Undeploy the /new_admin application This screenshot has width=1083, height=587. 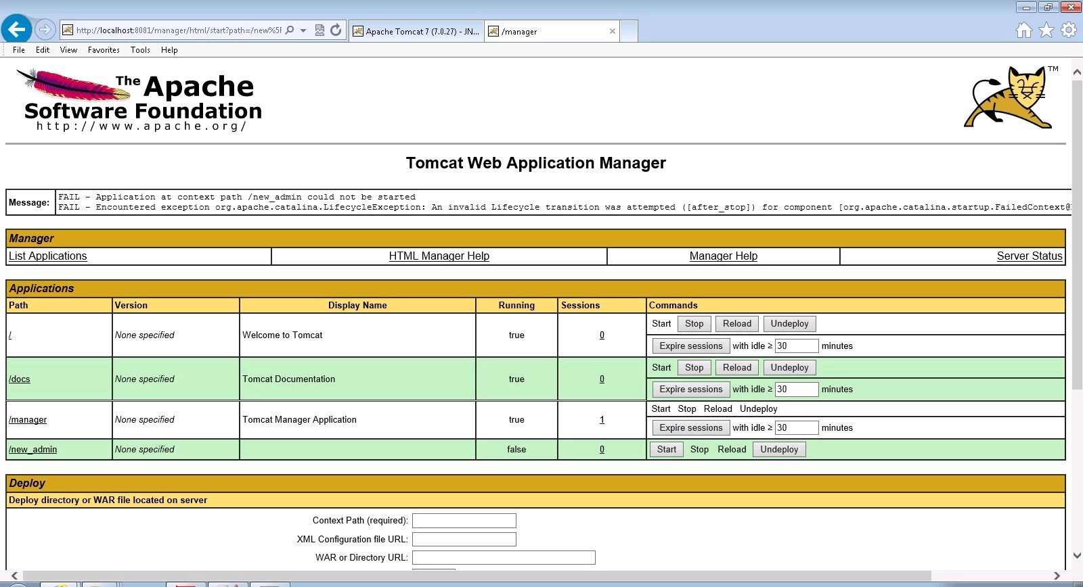(780, 450)
